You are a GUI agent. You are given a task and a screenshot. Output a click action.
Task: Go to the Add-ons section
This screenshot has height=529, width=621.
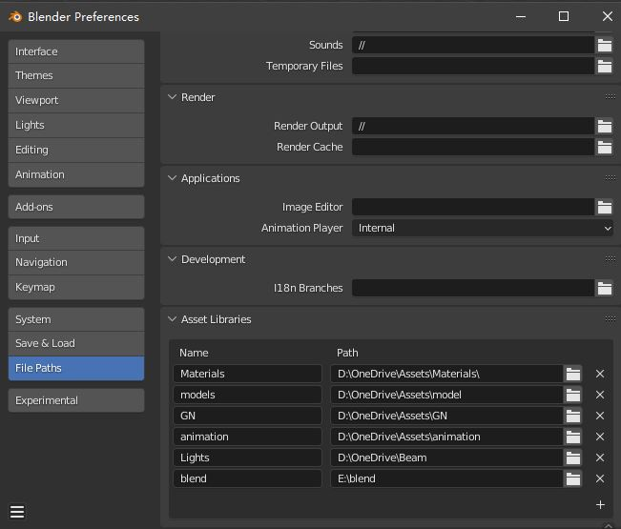(76, 207)
